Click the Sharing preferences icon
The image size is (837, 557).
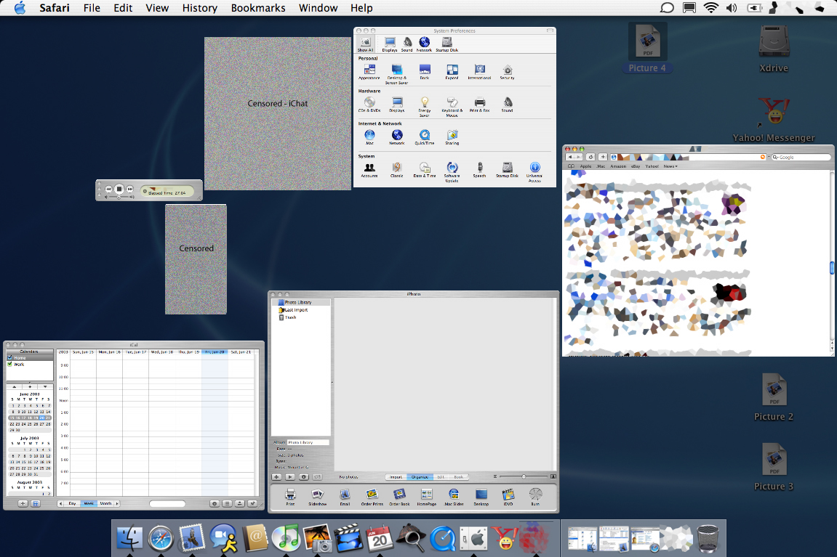(452, 135)
